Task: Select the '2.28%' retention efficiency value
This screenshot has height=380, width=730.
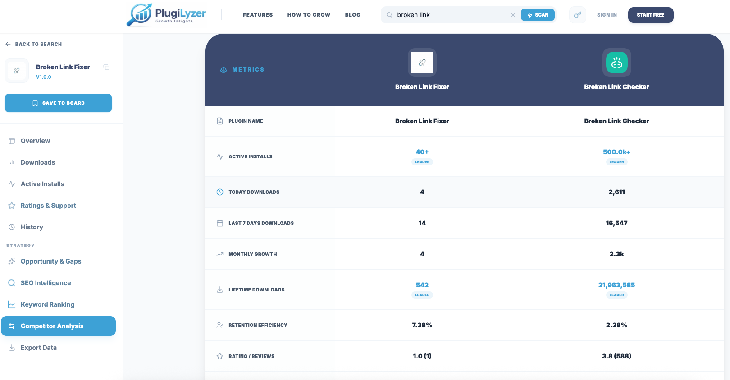Action: click(616, 325)
